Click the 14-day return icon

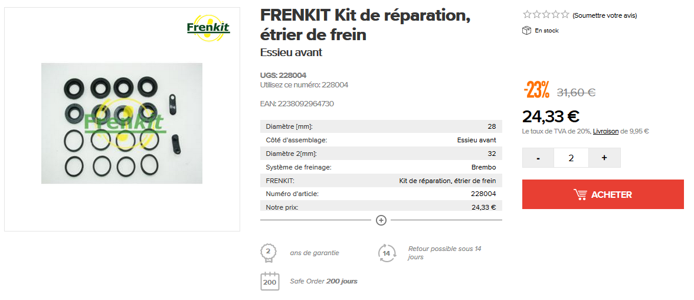[387, 253]
